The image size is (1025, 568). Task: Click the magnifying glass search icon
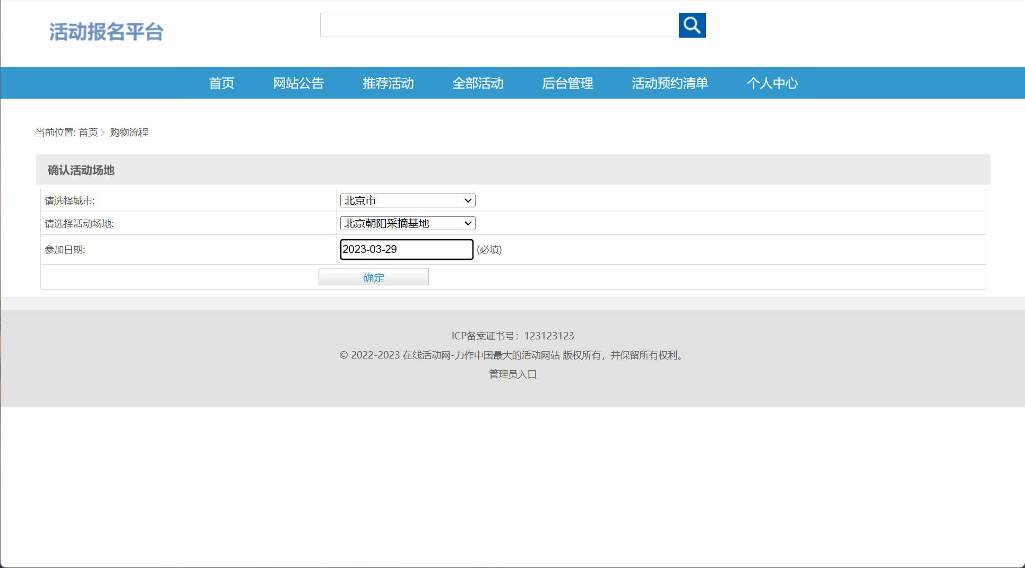pyautogui.click(x=692, y=25)
